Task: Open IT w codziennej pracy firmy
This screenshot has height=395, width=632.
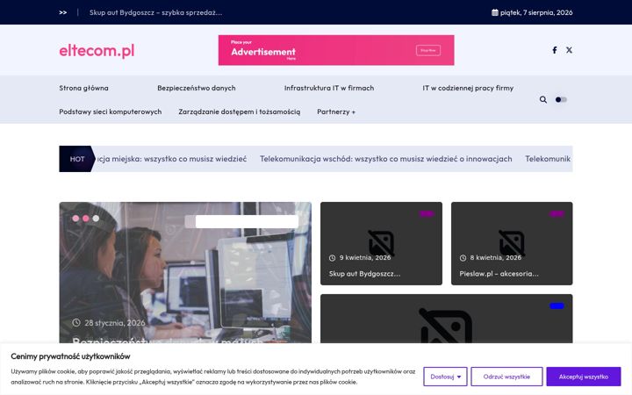Action: pos(468,88)
